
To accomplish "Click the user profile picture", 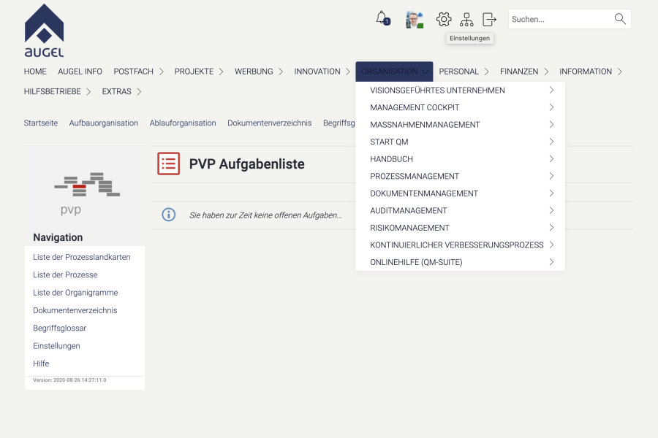I will coord(414,20).
